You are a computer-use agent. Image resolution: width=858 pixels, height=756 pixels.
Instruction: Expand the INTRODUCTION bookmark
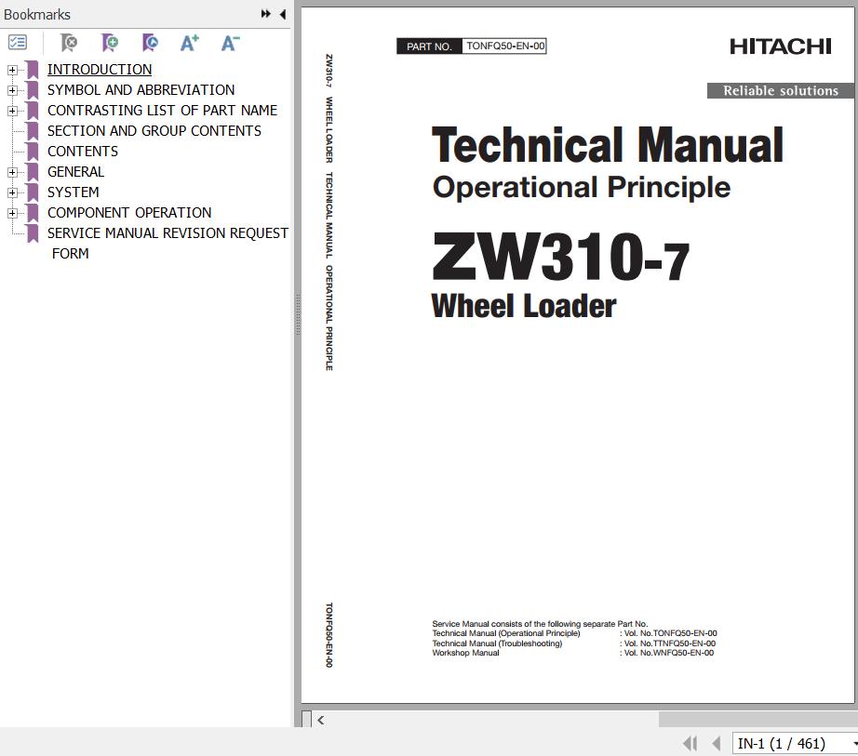click(12, 70)
